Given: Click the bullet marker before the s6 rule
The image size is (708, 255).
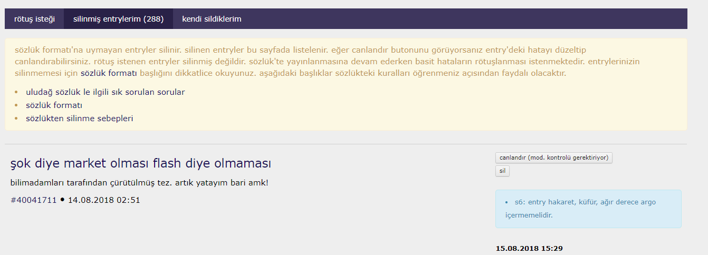Looking at the screenshot, I should click(x=506, y=202).
